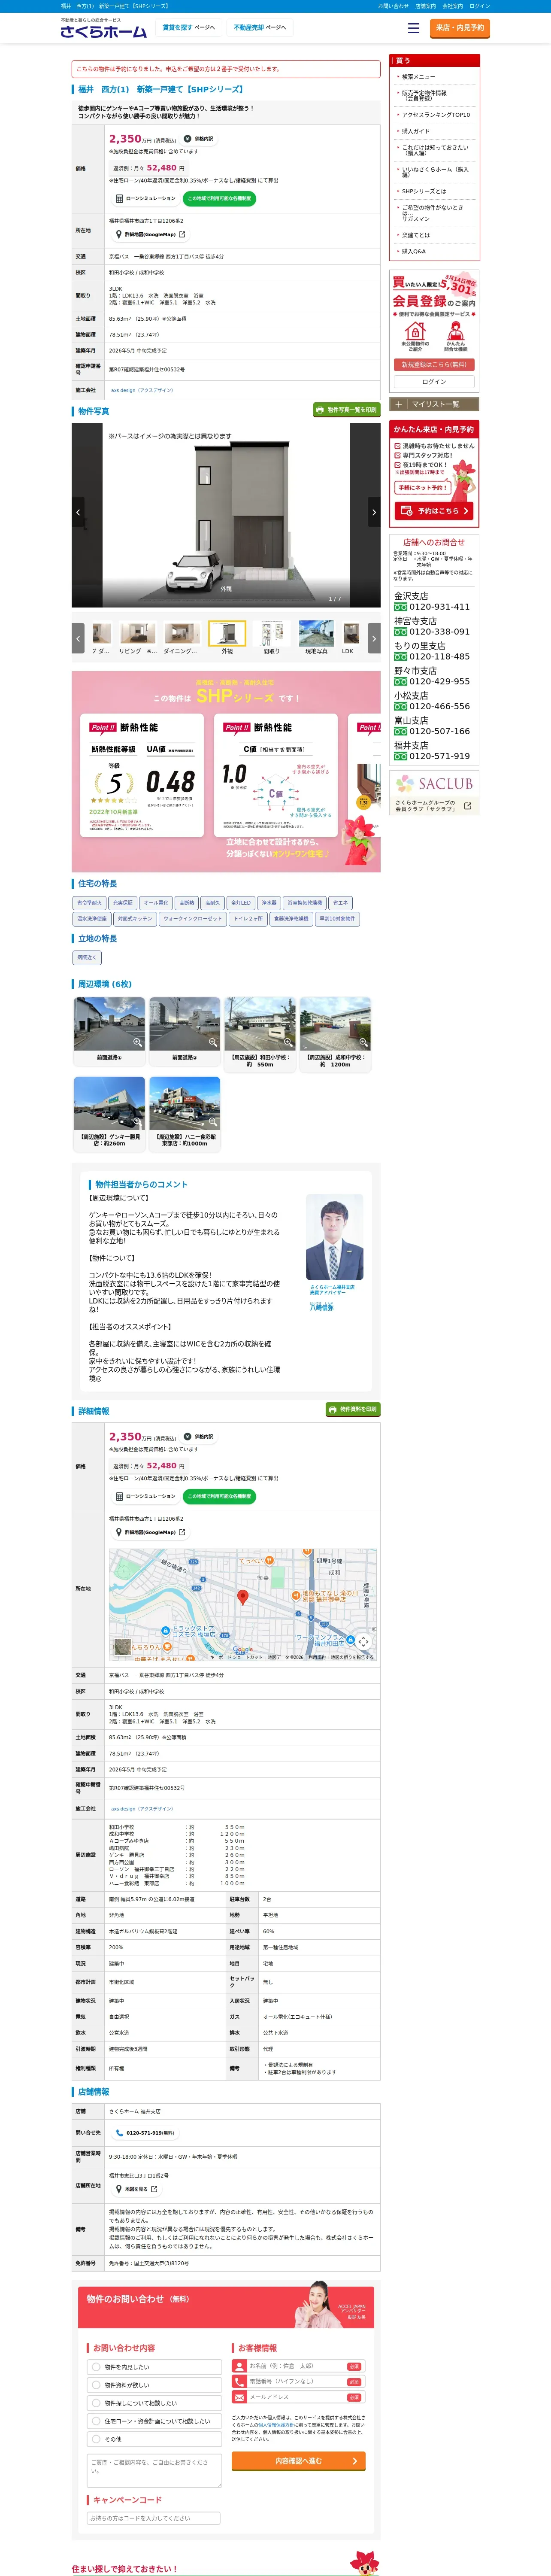Click the 来店・内見予約 header button

pos(460,28)
